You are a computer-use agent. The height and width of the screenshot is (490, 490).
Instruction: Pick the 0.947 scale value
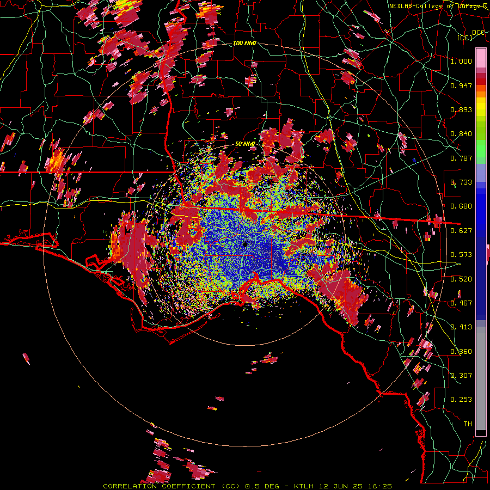pos(461,85)
